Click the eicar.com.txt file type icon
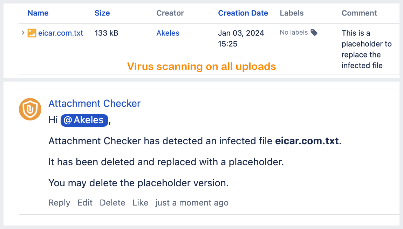Screen dimensions: 403x229 point(32,33)
